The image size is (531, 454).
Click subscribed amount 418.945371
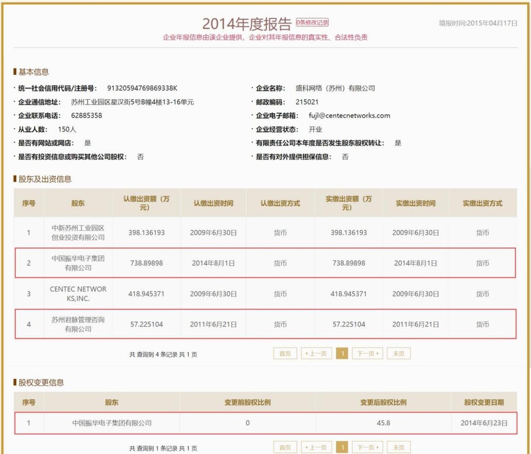(x=146, y=294)
